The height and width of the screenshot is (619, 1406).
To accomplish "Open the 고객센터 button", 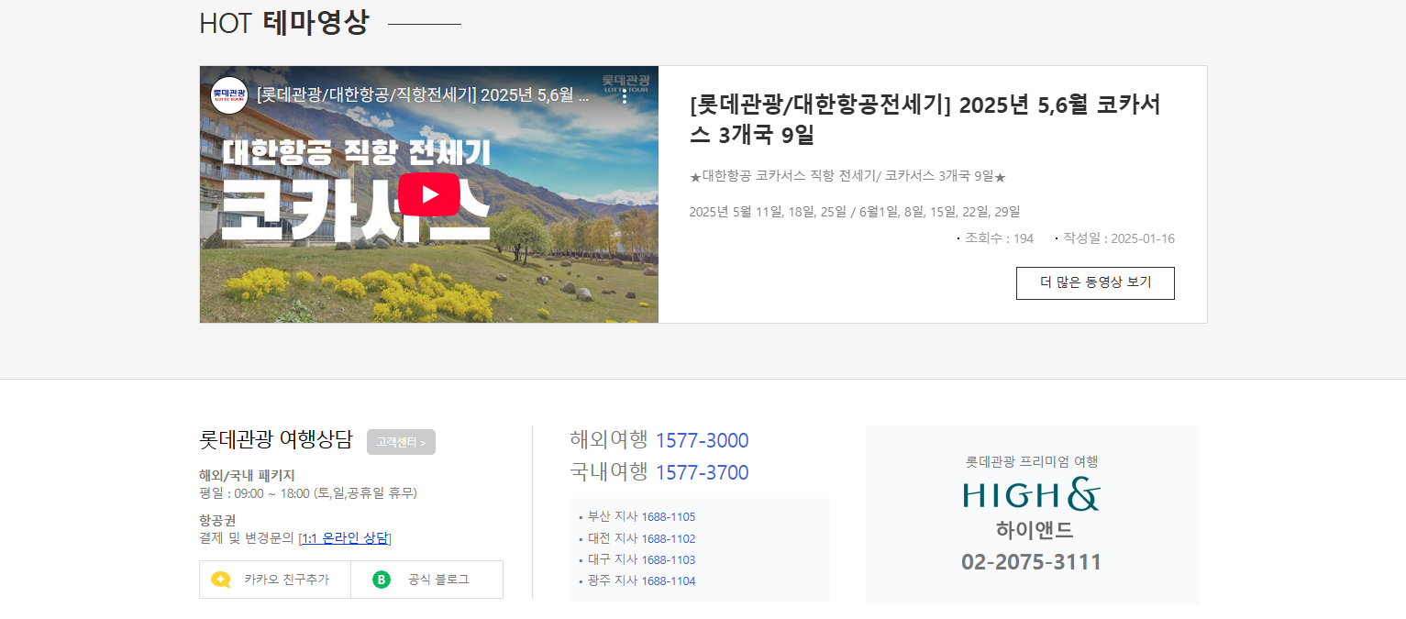I will (401, 442).
